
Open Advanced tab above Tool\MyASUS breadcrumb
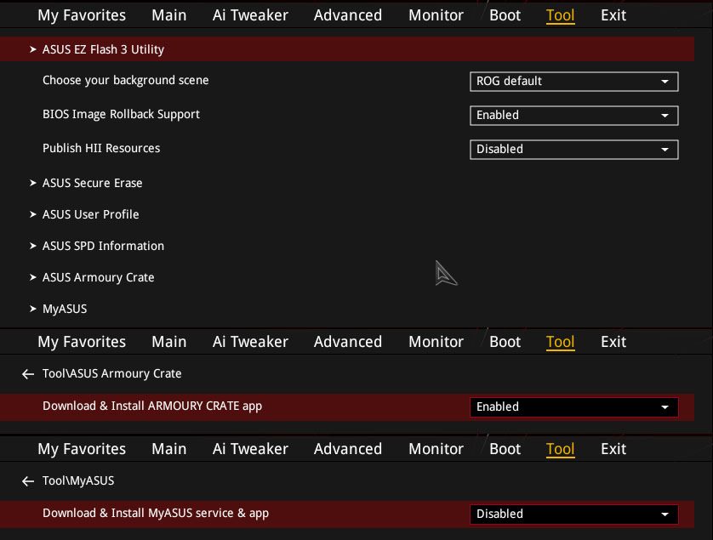click(348, 449)
